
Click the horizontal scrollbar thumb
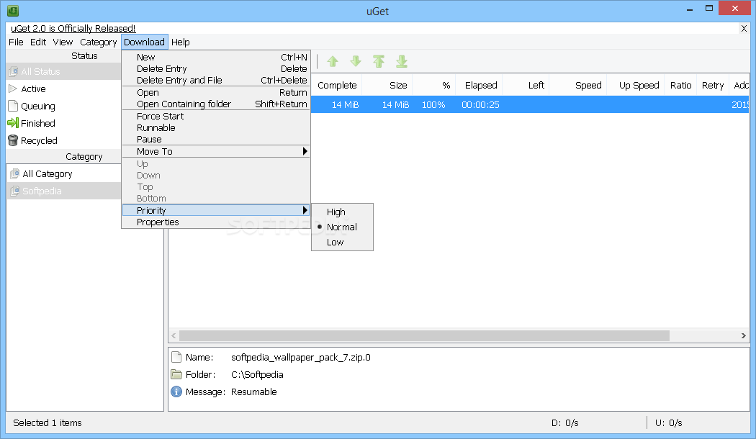click(x=424, y=335)
